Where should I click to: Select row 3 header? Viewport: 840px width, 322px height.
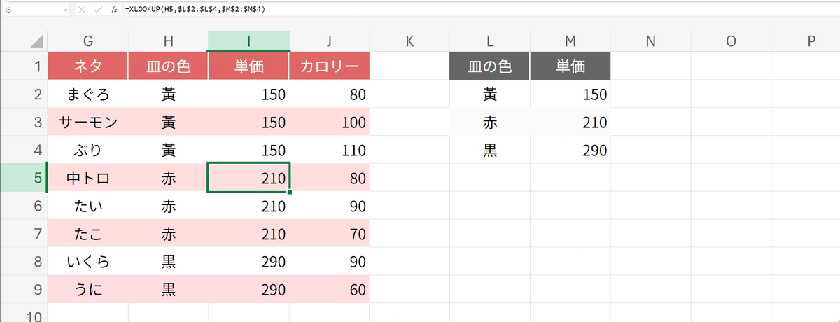click(x=23, y=122)
